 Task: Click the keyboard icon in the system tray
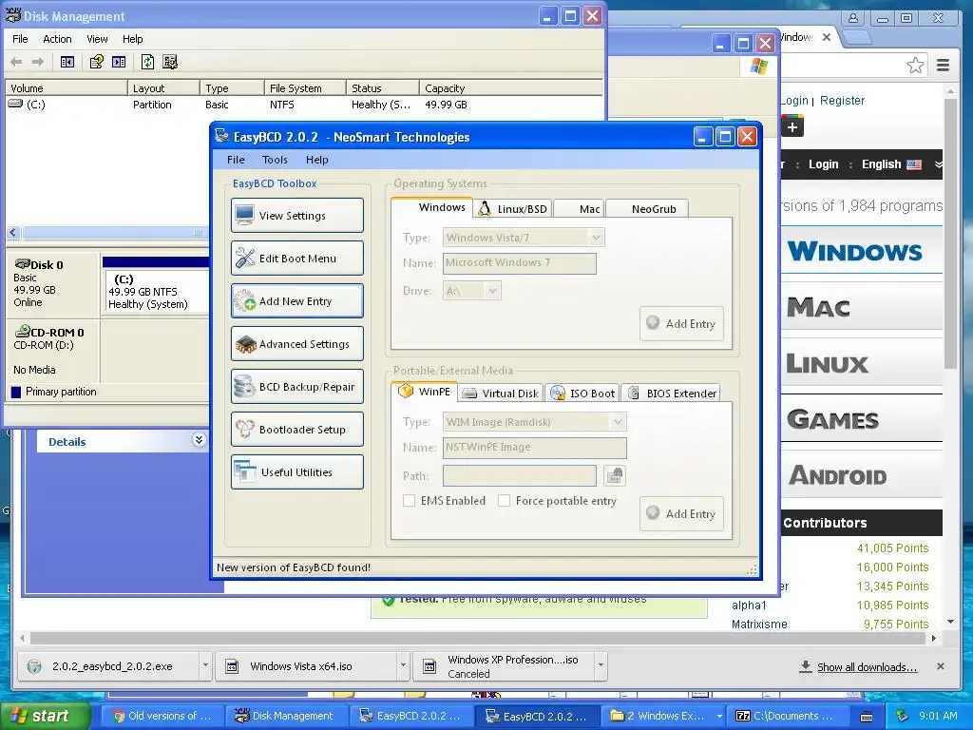(x=867, y=717)
